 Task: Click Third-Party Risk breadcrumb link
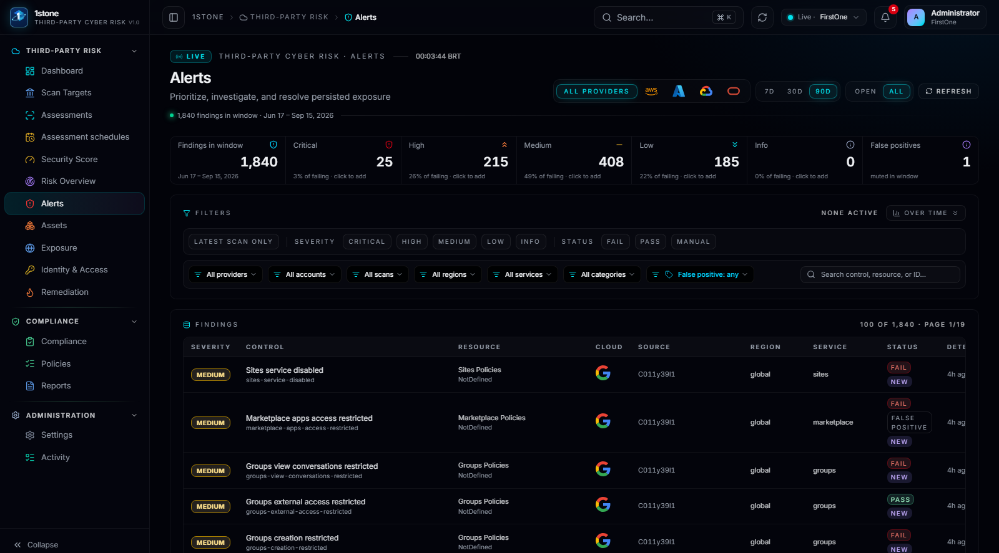point(284,17)
